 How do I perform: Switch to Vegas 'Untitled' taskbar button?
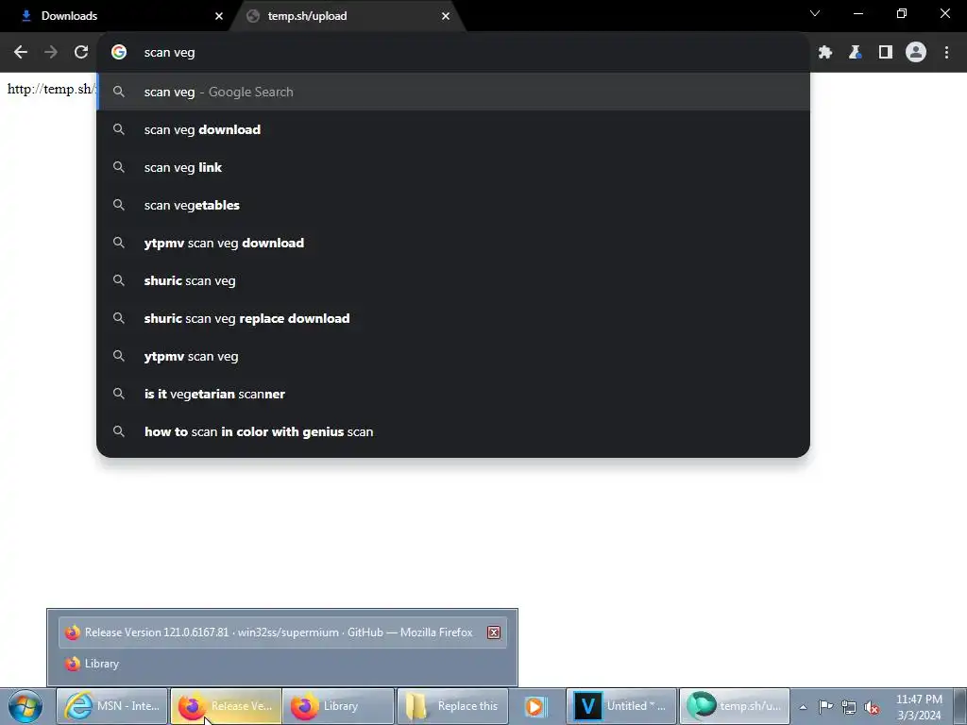pos(621,706)
